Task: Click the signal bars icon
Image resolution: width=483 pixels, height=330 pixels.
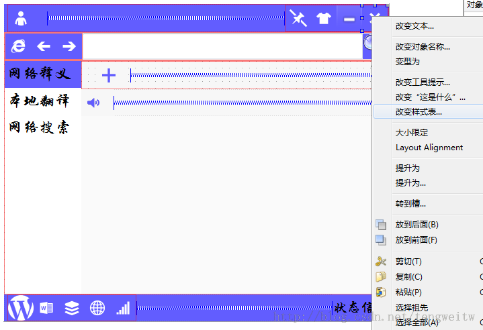Action: [x=123, y=308]
